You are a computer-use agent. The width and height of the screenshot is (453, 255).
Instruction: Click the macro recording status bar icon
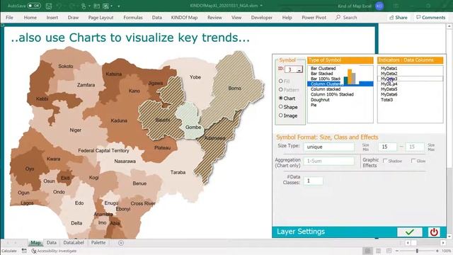24,251
